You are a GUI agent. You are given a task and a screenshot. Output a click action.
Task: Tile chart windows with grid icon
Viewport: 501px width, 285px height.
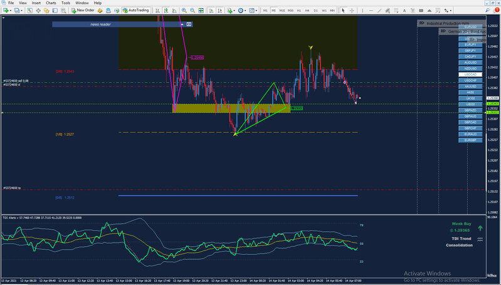click(x=201, y=11)
